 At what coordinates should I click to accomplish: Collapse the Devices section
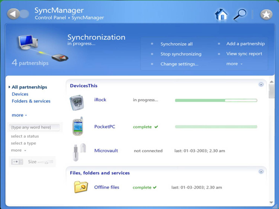[261, 85]
